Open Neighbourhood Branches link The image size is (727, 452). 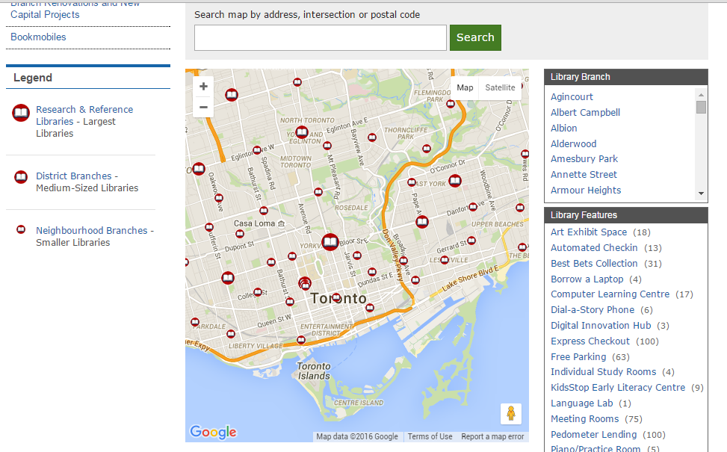92,230
